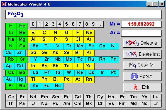166x110 pixels.
Task: Click Delete last button
Action: 142,54
